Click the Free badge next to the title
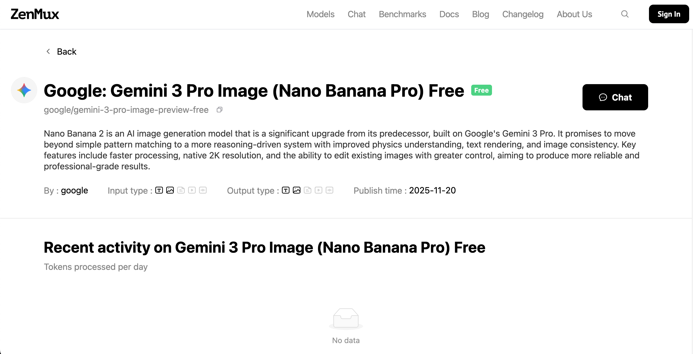The width and height of the screenshot is (693, 354). coord(481,90)
